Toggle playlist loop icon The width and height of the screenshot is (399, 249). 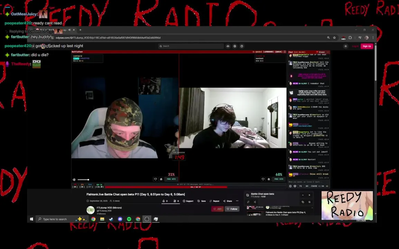(x=248, y=202)
